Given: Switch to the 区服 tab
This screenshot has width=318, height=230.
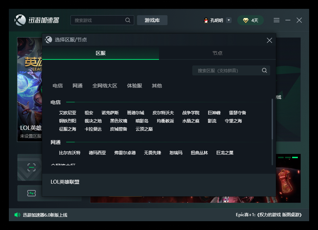Looking at the screenshot, I should (x=101, y=53).
